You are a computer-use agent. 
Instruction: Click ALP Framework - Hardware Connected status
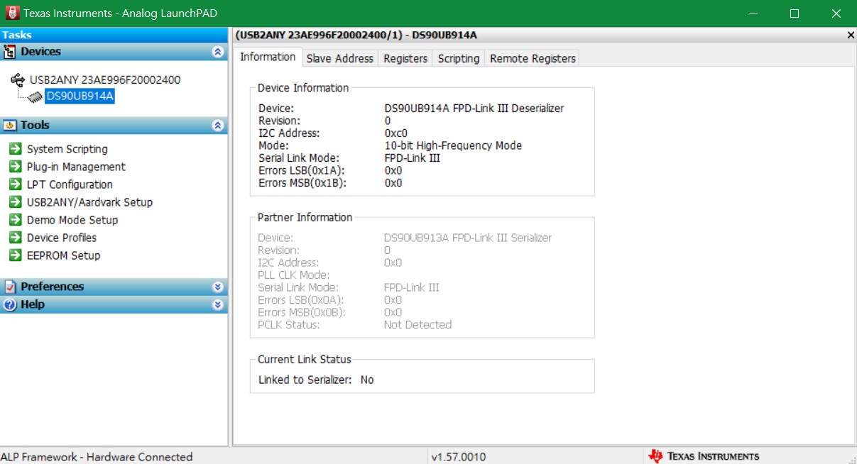(97, 457)
